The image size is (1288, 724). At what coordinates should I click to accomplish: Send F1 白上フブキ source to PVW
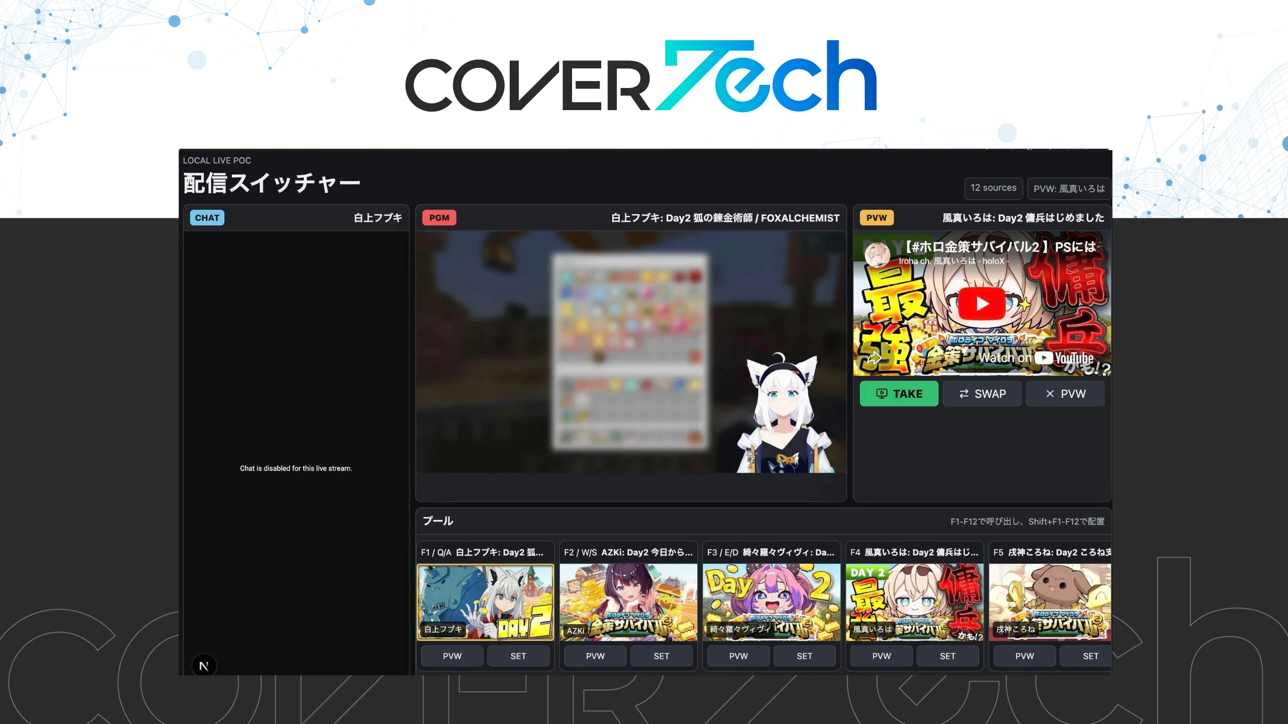pyautogui.click(x=452, y=656)
